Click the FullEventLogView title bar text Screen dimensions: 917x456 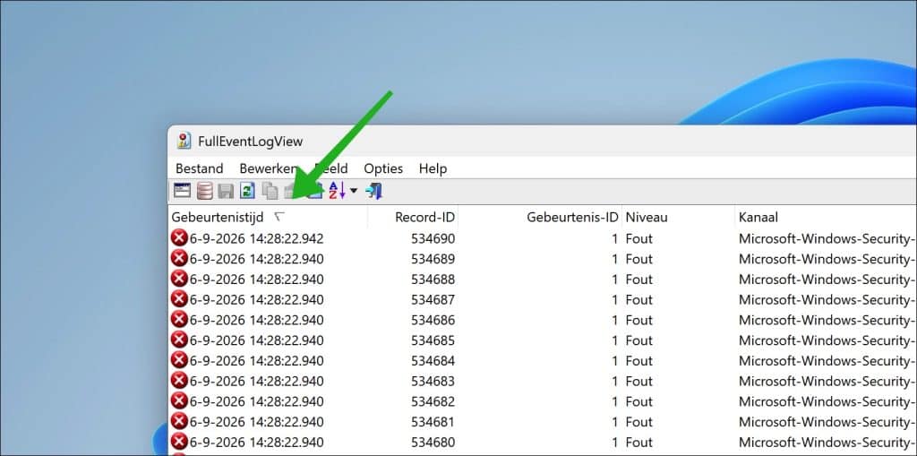251,142
